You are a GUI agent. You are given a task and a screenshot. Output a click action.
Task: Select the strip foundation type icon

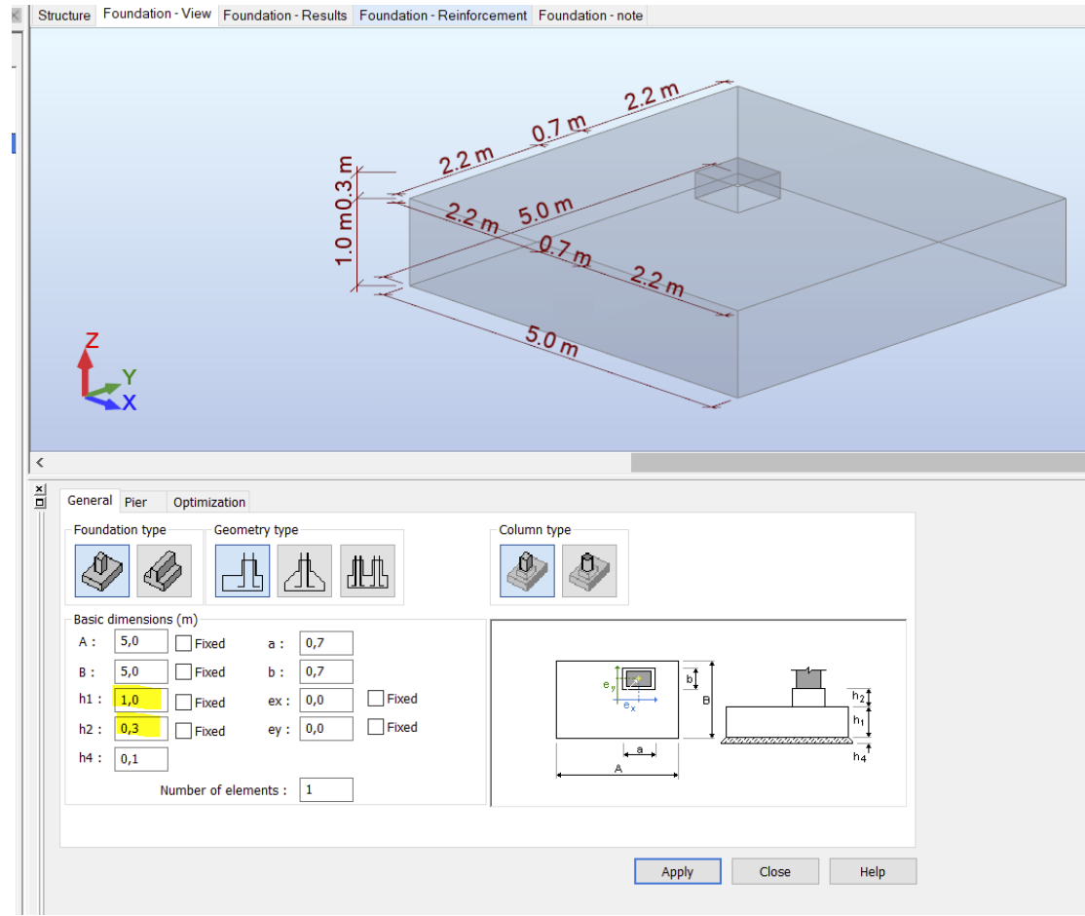[x=163, y=569]
